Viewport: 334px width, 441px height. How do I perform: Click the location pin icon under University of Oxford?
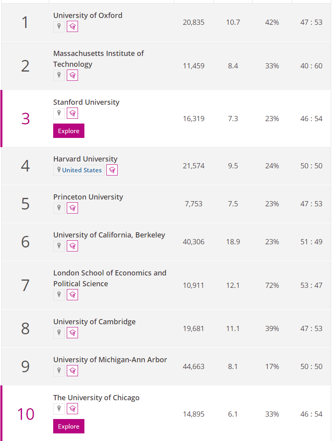[x=59, y=27]
